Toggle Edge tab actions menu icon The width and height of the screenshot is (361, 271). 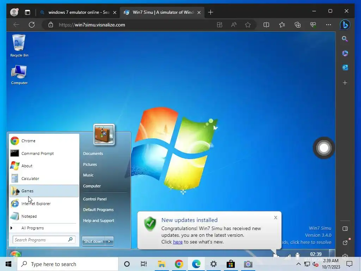[27, 12]
